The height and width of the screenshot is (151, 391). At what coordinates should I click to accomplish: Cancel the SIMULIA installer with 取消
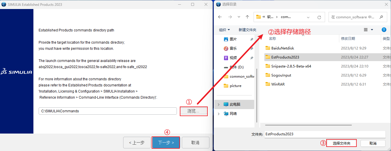[x=196, y=143]
